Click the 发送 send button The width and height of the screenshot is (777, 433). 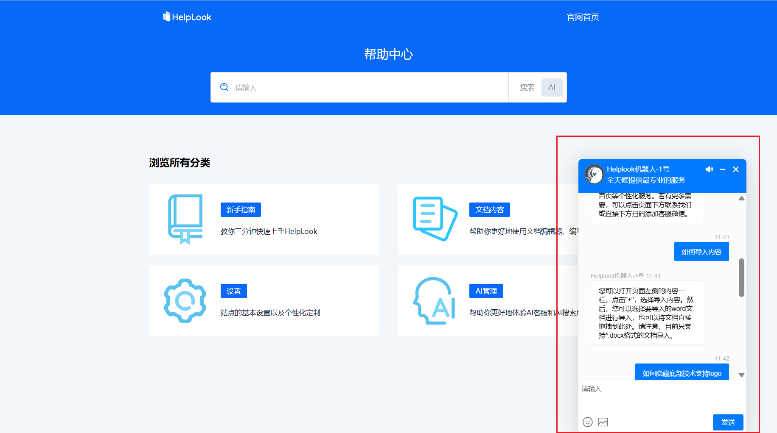click(x=728, y=422)
